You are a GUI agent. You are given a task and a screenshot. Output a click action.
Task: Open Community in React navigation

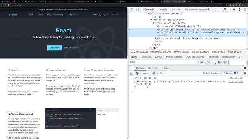point(59,15)
